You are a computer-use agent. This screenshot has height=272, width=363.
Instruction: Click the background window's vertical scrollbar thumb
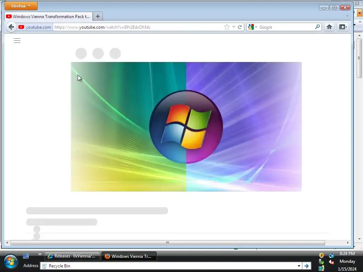pyautogui.click(x=359, y=58)
